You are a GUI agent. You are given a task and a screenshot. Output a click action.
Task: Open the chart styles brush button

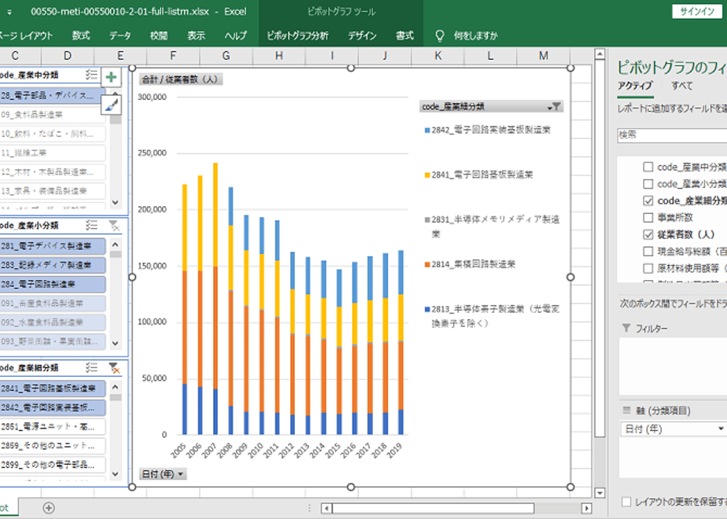point(111,105)
